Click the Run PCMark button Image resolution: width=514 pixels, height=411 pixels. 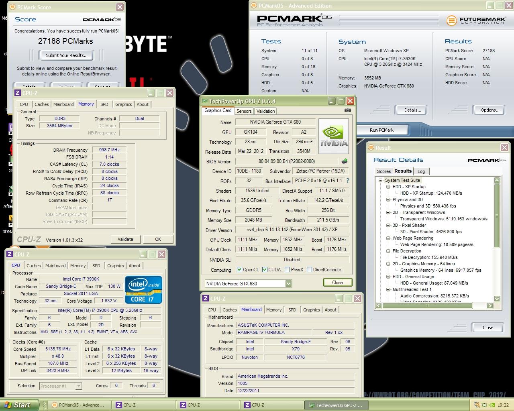(381, 130)
